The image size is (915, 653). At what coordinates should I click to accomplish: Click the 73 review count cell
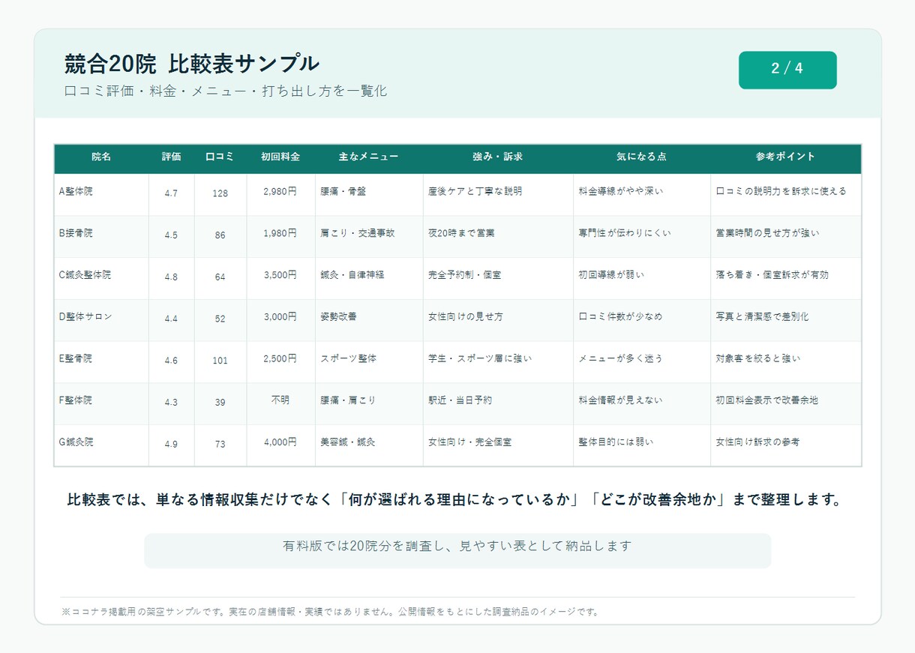point(220,445)
